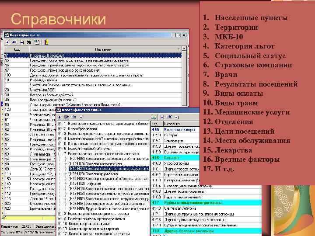
Task: Expand tree node 10 Болезни органов дыхания
Action: [x=59, y=224]
